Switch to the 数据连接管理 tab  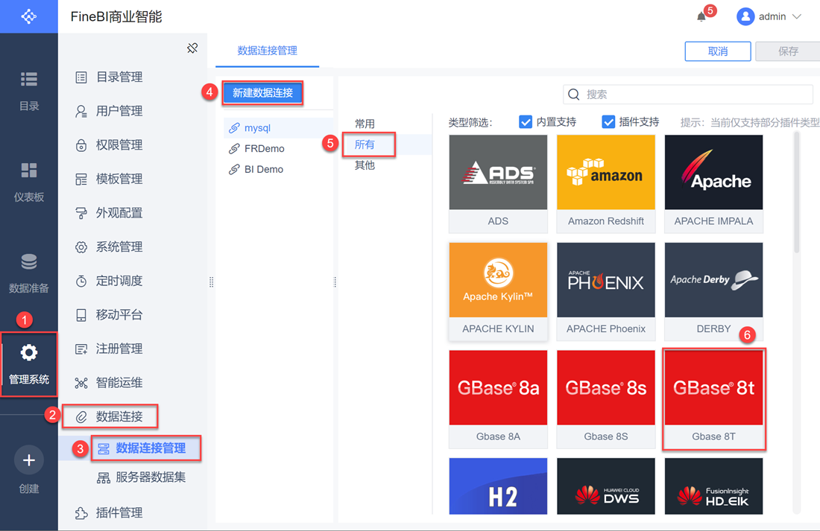[267, 51]
